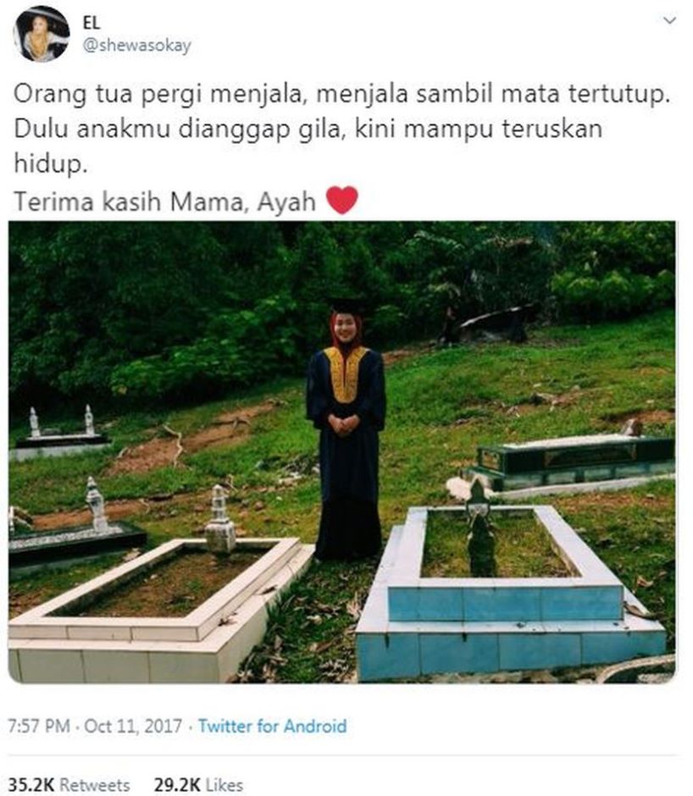
Task: View the 29.2K Likes list
Action: click(198, 784)
